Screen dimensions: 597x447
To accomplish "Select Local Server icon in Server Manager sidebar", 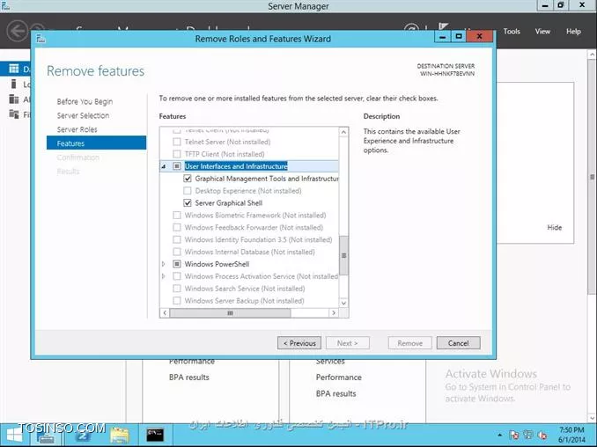I will pos(14,84).
